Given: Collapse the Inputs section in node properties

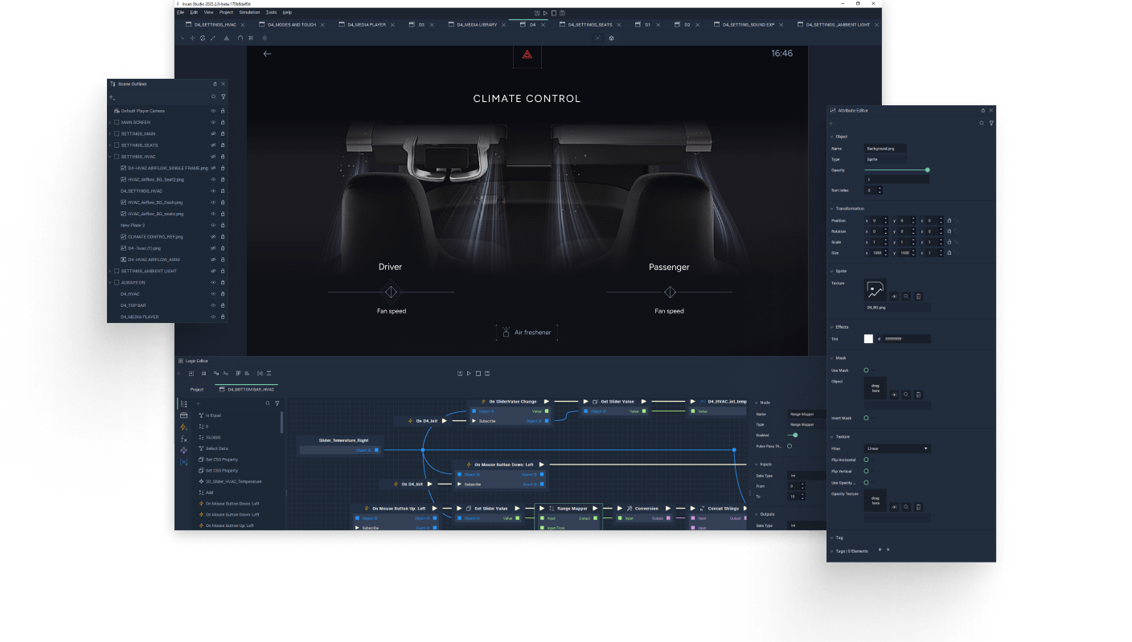Looking at the screenshot, I should pyautogui.click(x=756, y=464).
